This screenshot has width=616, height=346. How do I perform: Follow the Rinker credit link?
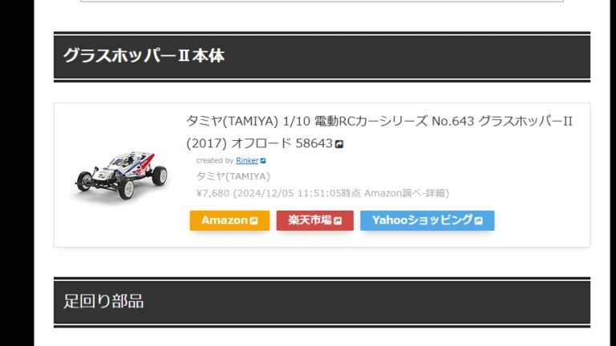click(x=247, y=160)
